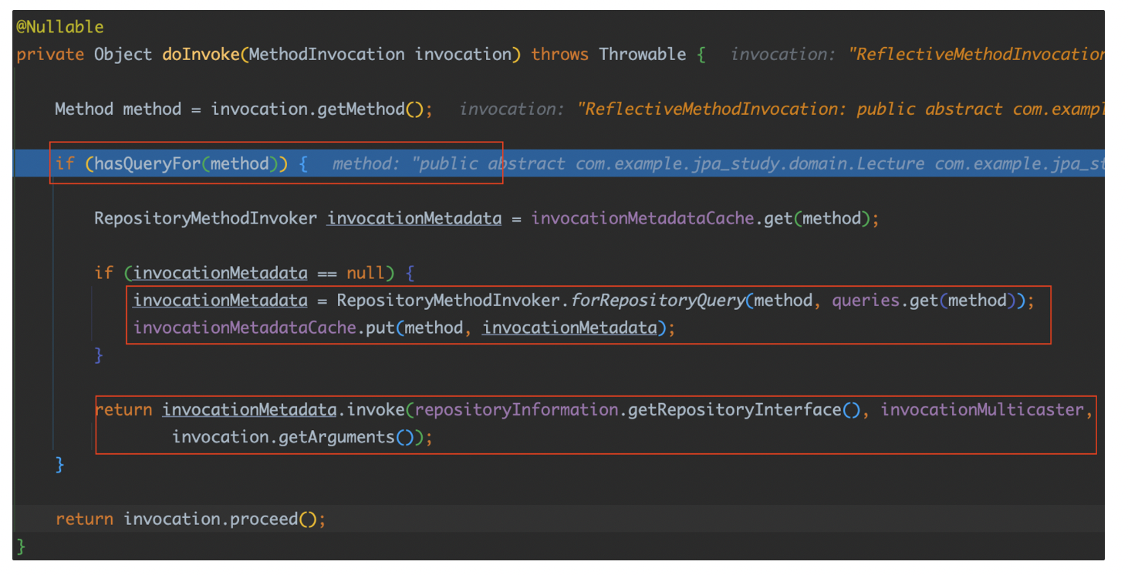Click the inline 'invocation:' hint beside the doInvoke signature

784,55
